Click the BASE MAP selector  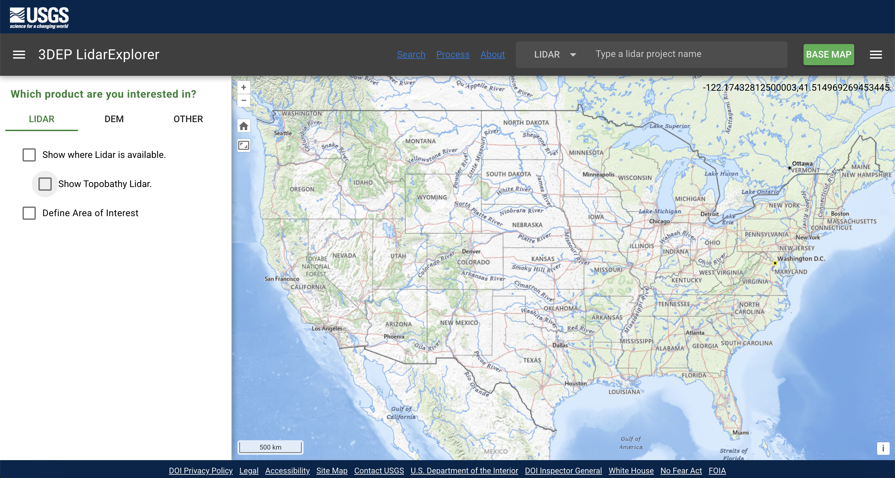(x=828, y=55)
